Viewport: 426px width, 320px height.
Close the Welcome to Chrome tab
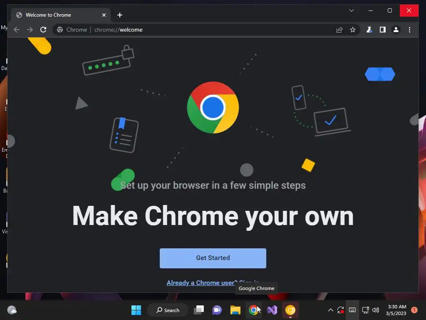tap(104, 15)
